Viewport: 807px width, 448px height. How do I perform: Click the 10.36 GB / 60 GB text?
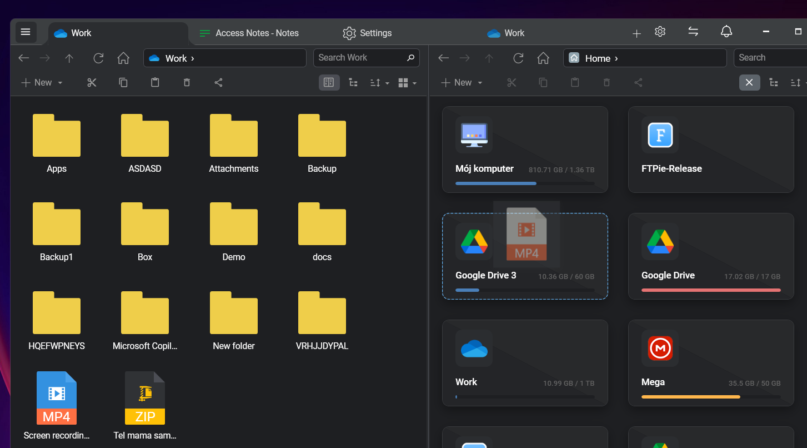tap(566, 276)
